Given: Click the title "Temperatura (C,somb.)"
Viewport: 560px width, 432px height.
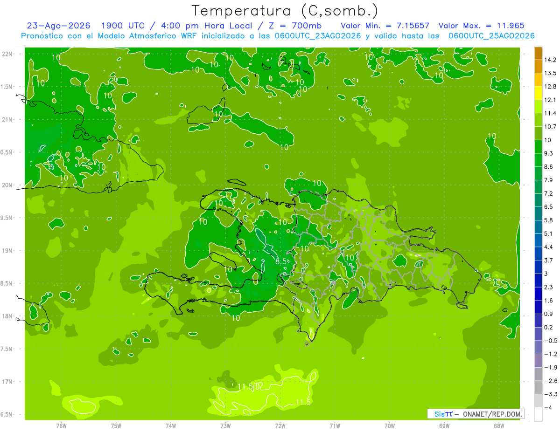Looking at the screenshot, I should tap(285, 11).
